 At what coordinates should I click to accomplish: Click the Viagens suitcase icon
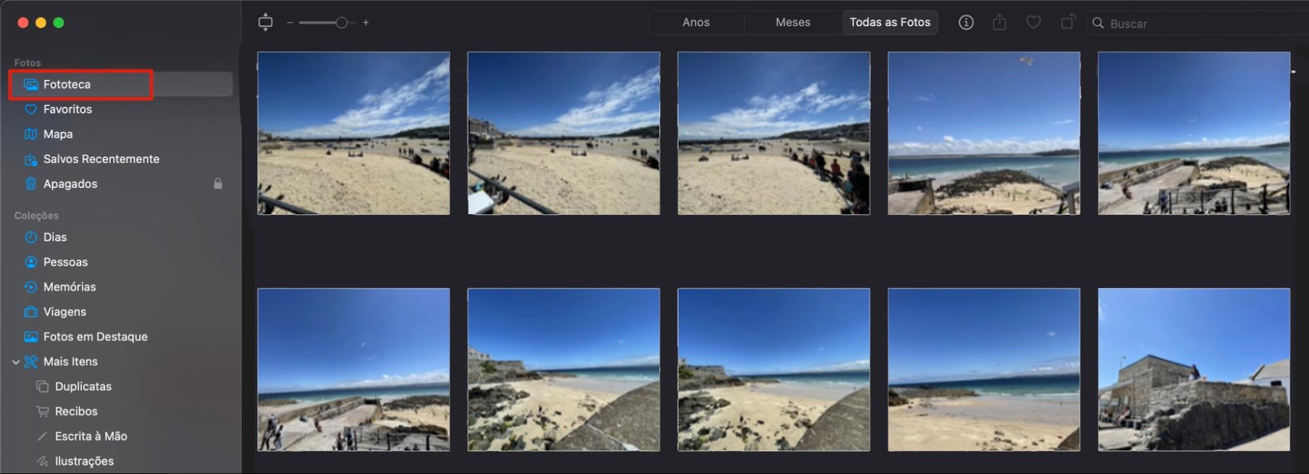[31, 312]
